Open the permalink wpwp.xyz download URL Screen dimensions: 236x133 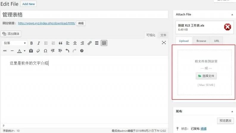point(47,23)
